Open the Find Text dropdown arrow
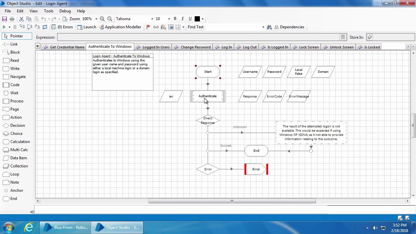Image resolution: width=416 pixels, height=234 pixels. pos(263,27)
